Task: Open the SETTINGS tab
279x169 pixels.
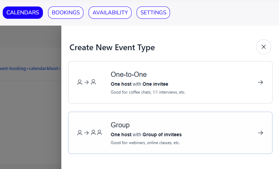Action: point(153,13)
